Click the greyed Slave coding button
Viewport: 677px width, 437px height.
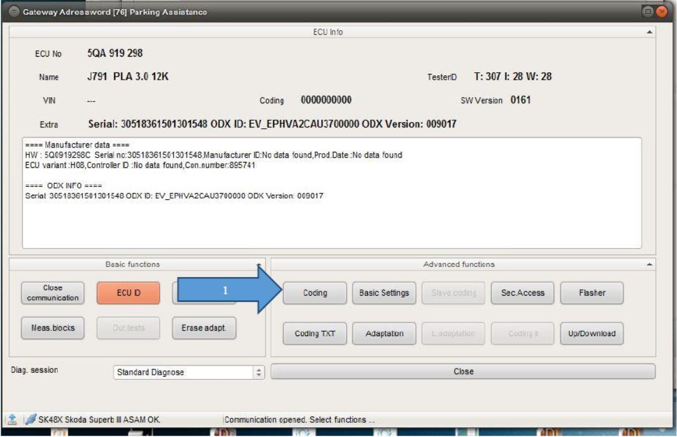point(453,293)
